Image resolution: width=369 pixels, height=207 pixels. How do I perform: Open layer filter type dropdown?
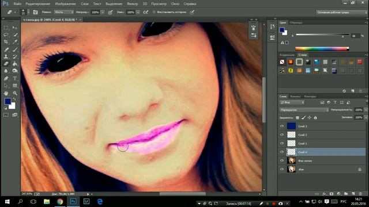[x=292, y=102]
